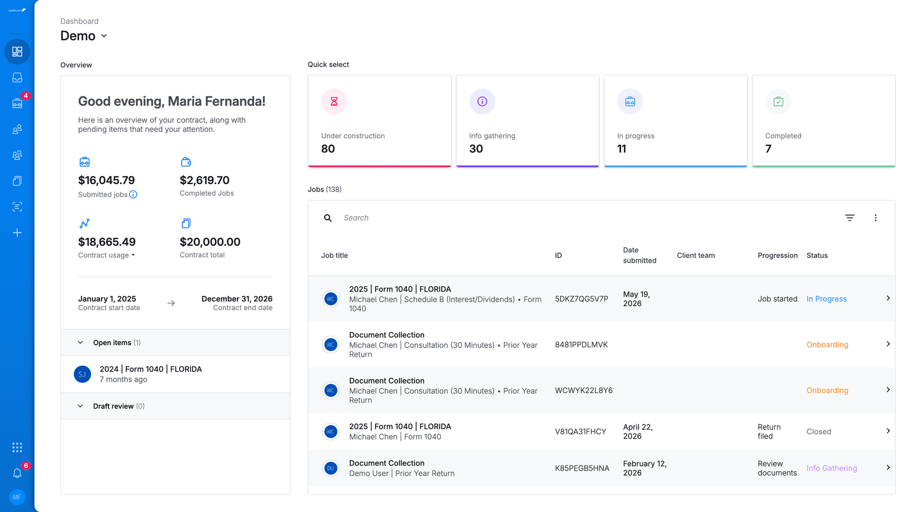The width and height of the screenshot is (921, 512).
Task: Open job WCWYK22L8Y6 row chevron
Action: [888, 390]
